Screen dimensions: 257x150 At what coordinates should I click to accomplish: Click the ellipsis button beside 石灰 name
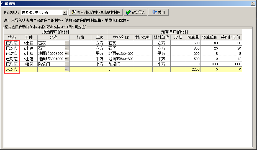(x=67, y=43)
